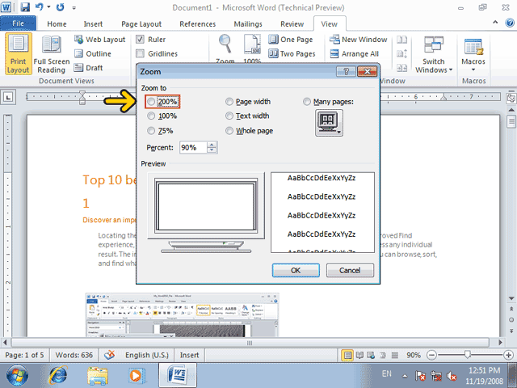Click the Web Layout status bar icon

coord(371,356)
